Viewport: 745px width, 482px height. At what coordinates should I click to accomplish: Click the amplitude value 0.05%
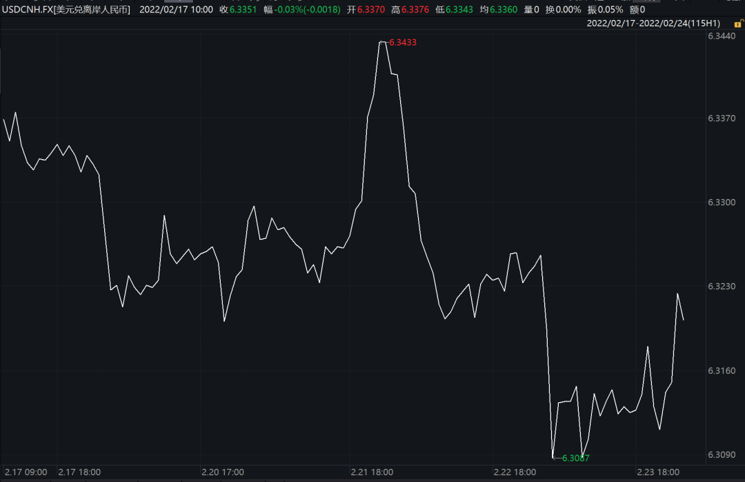coord(611,10)
